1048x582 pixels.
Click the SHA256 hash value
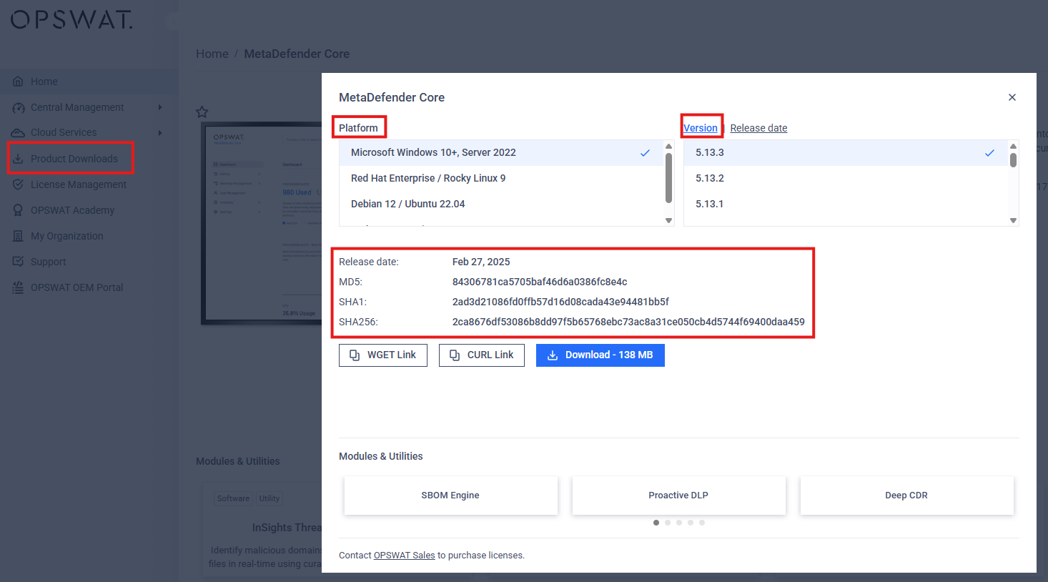(x=628, y=322)
